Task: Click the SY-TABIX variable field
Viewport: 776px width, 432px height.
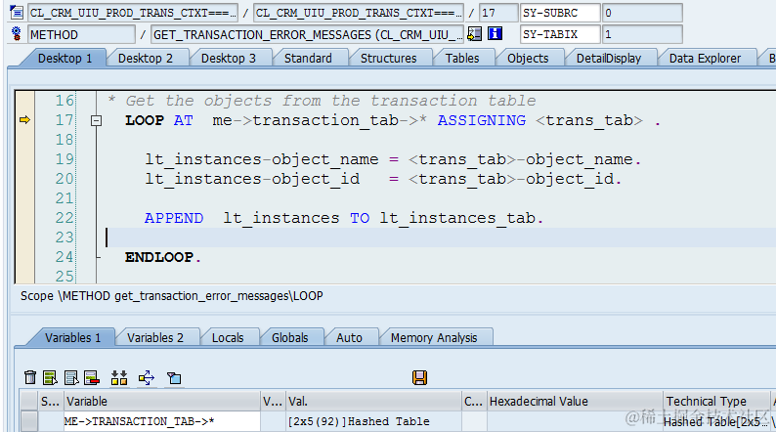Action: pos(560,34)
